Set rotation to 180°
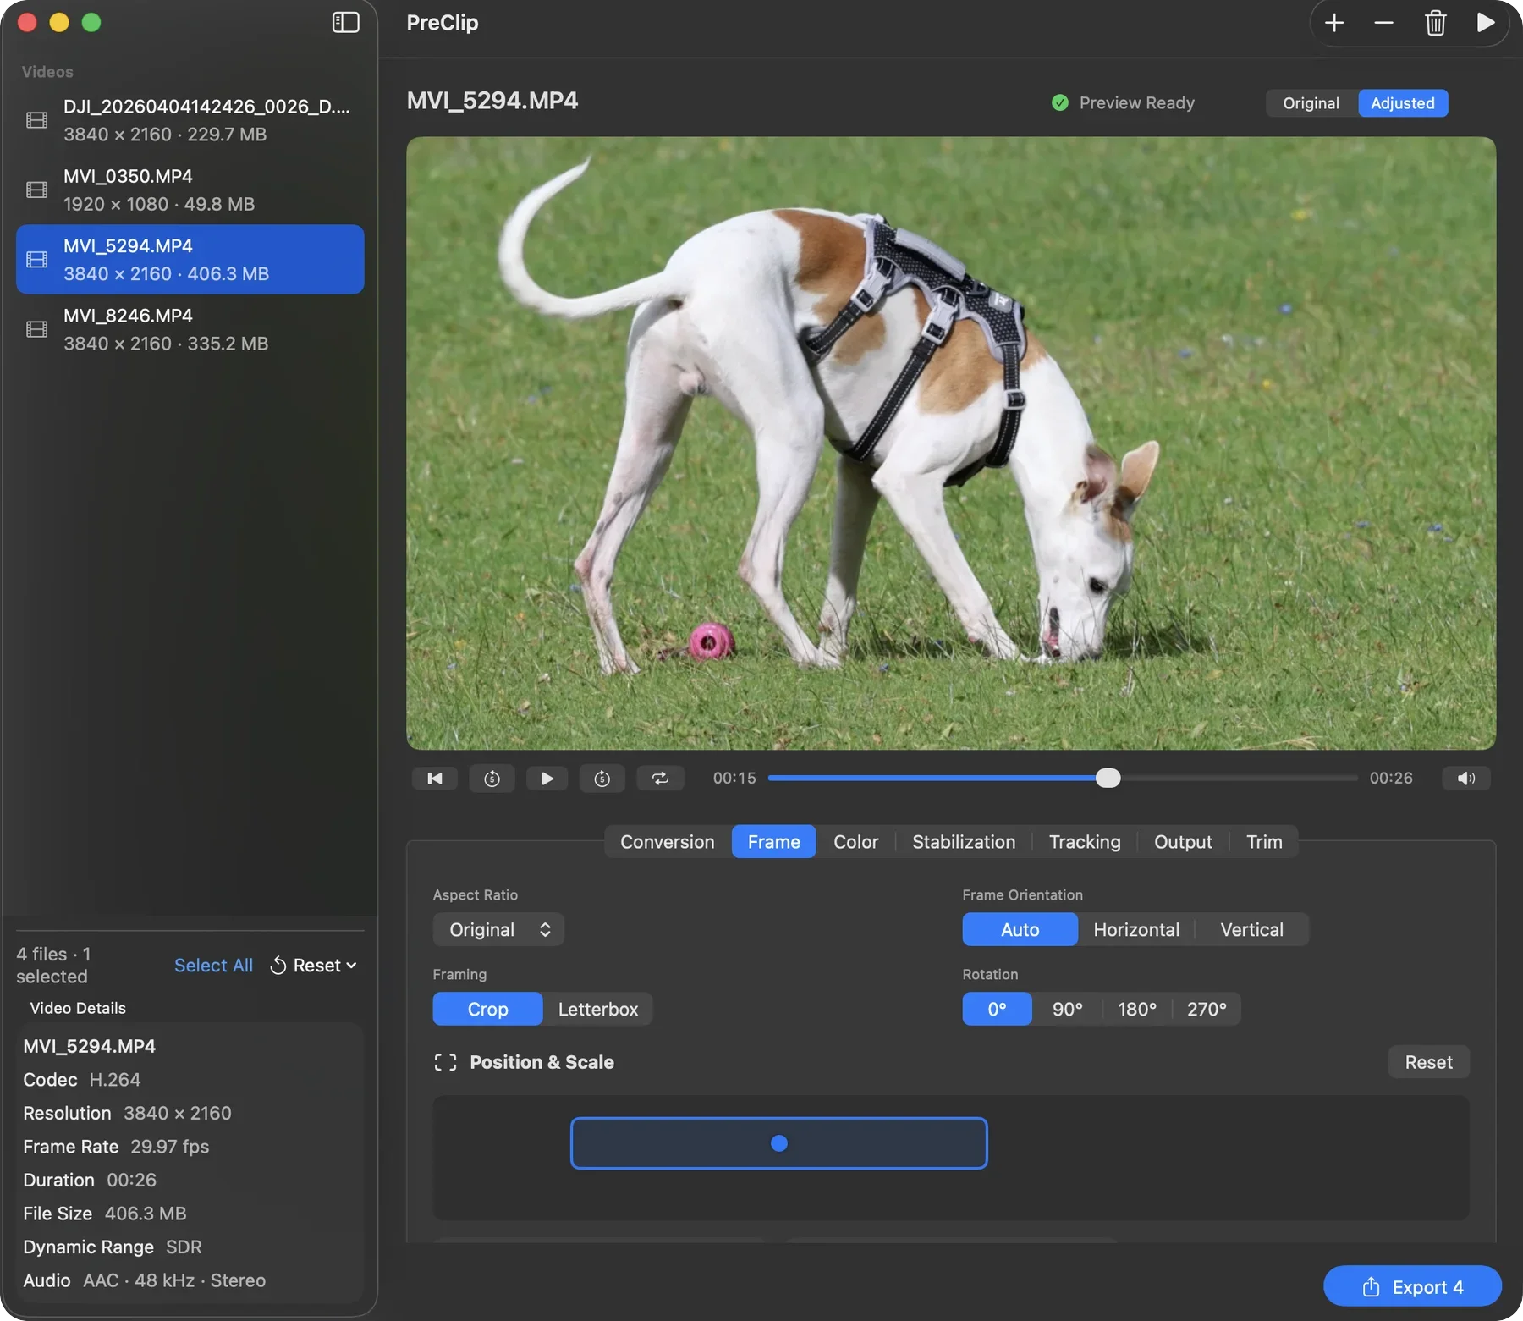This screenshot has height=1321, width=1523. pyautogui.click(x=1136, y=1009)
